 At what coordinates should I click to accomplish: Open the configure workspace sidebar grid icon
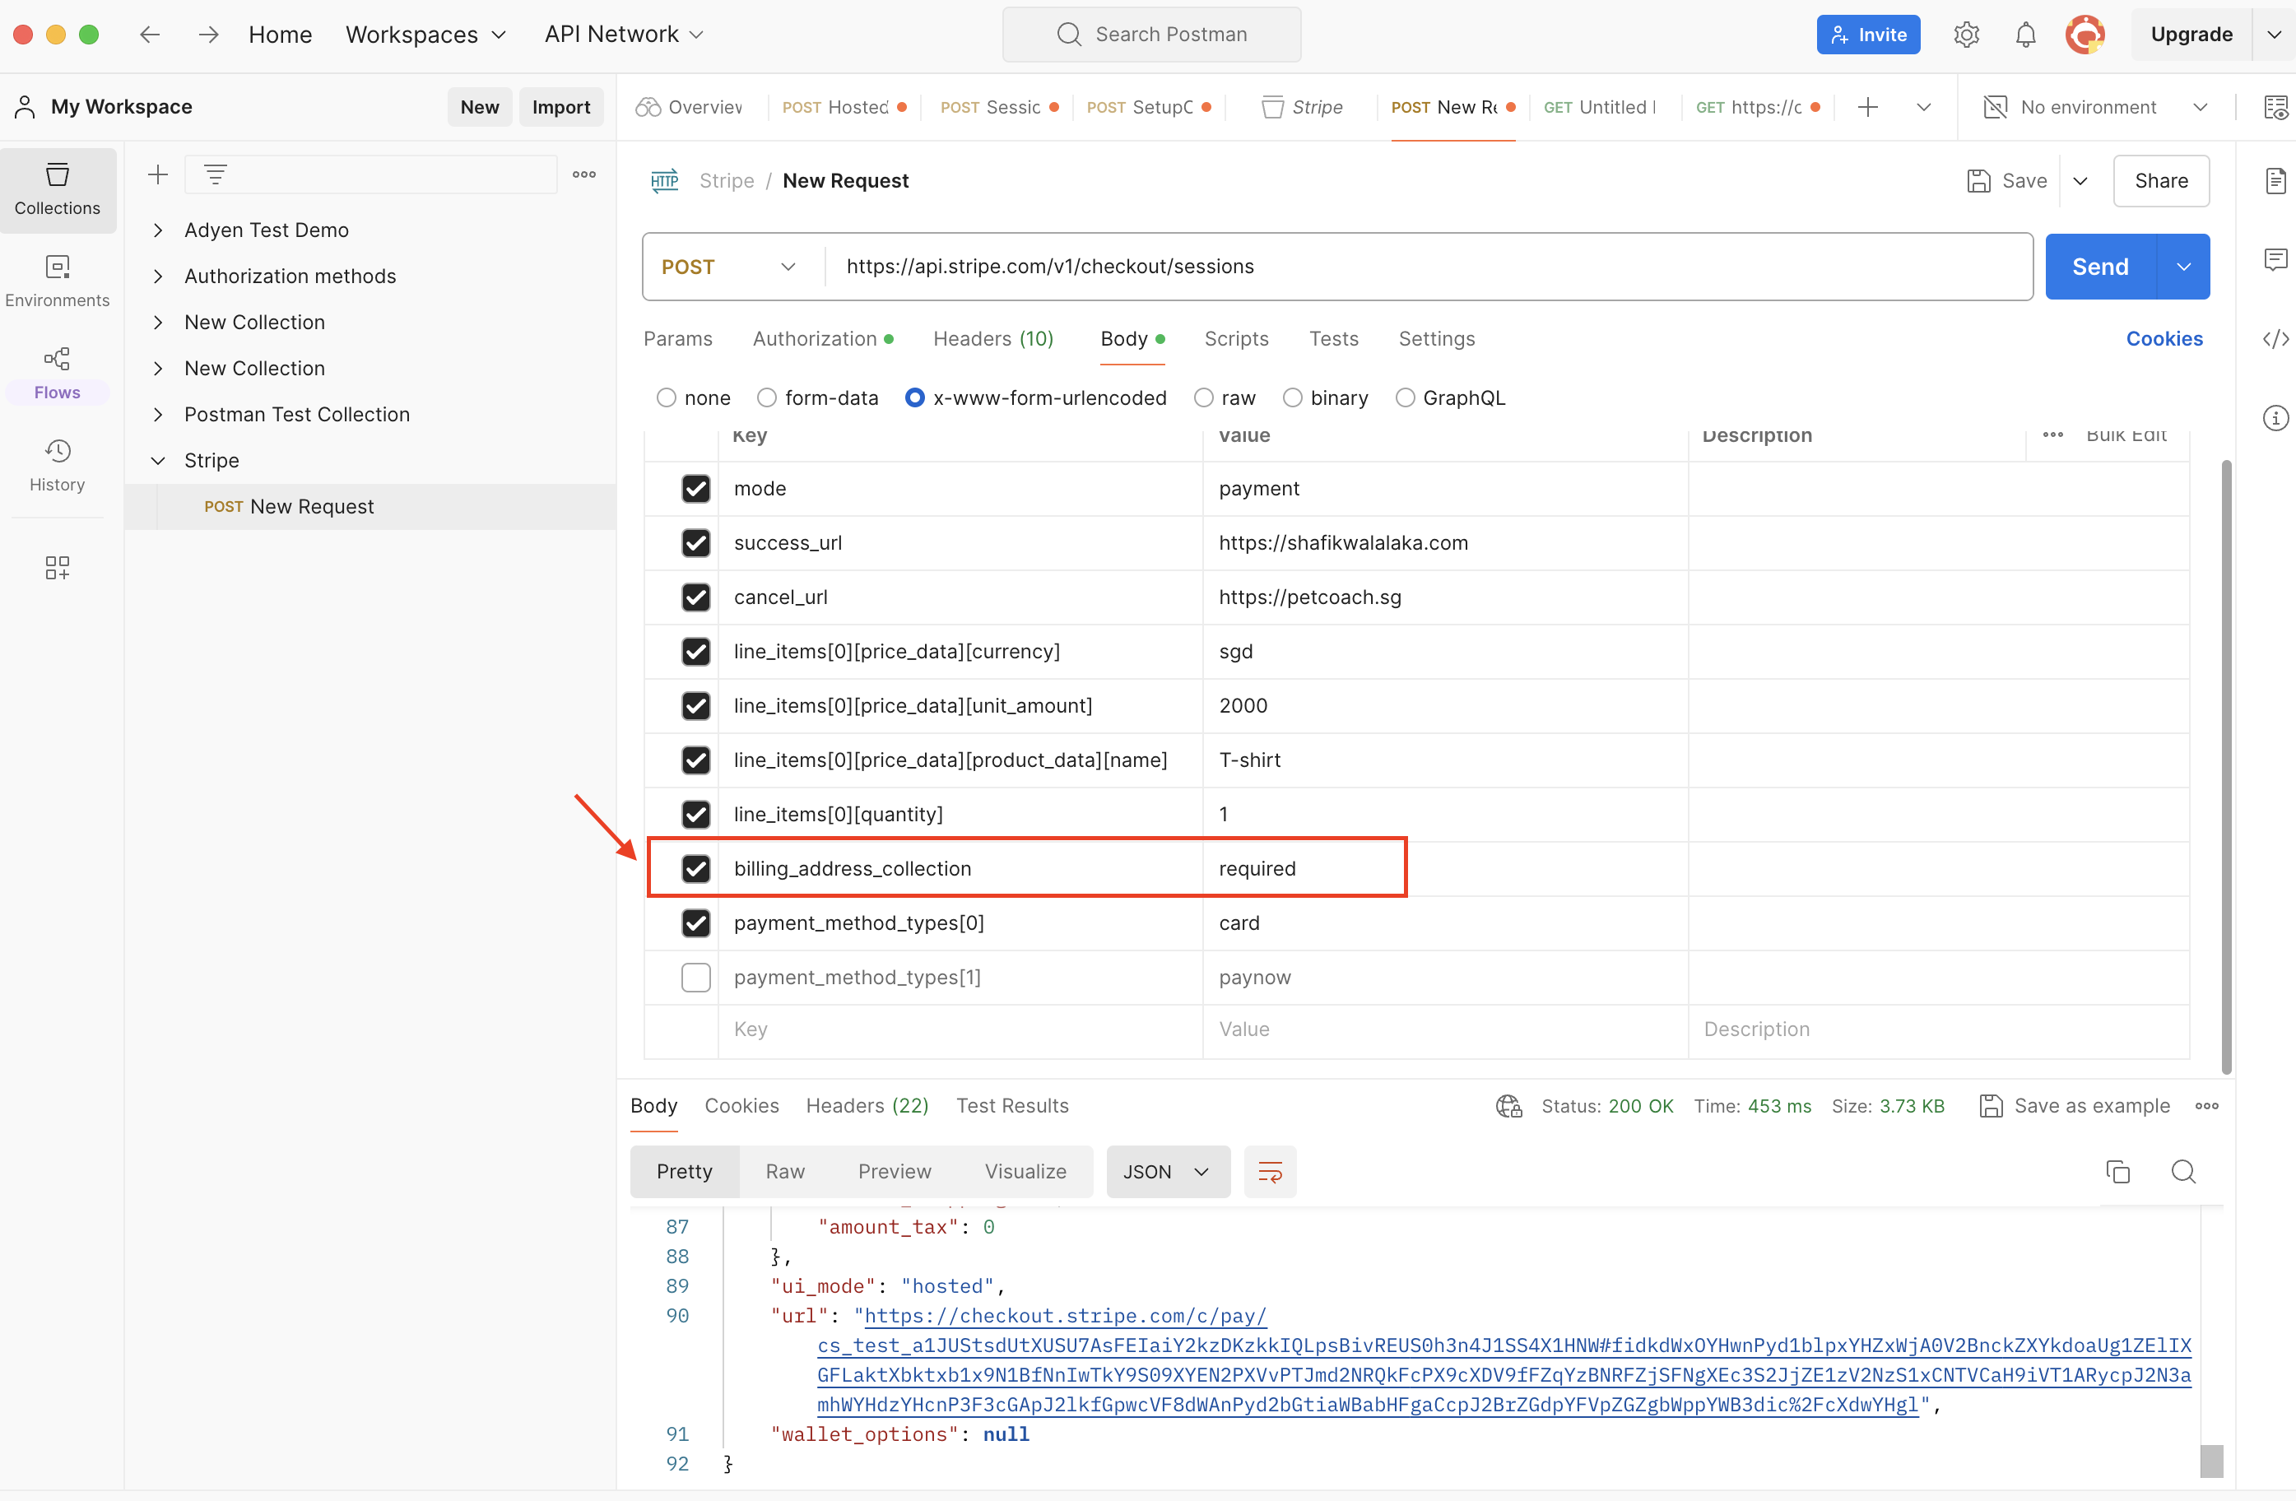(57, 567)
